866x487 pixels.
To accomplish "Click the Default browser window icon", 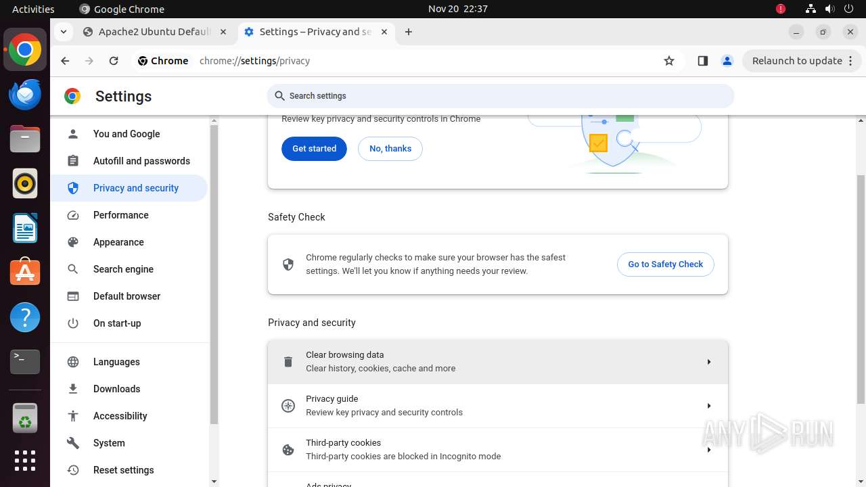I will [73, 296].
